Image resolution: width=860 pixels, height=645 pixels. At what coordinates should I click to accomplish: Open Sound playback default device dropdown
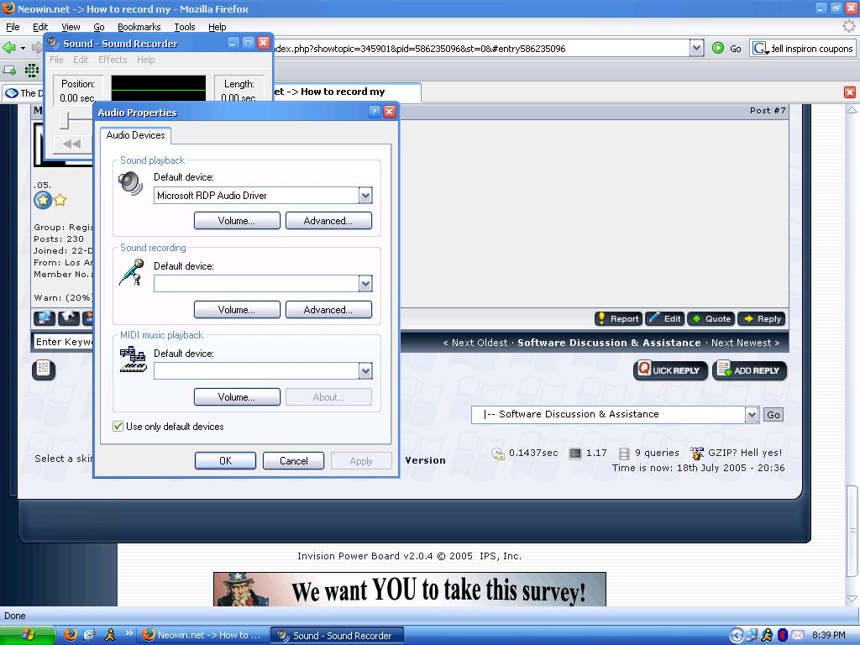[365, 195]
